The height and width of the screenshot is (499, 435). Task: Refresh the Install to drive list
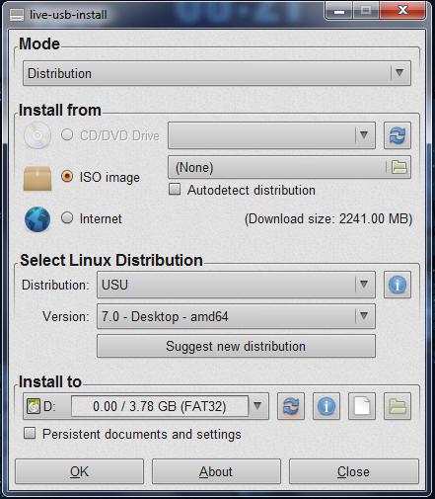(x=291, y=406)
